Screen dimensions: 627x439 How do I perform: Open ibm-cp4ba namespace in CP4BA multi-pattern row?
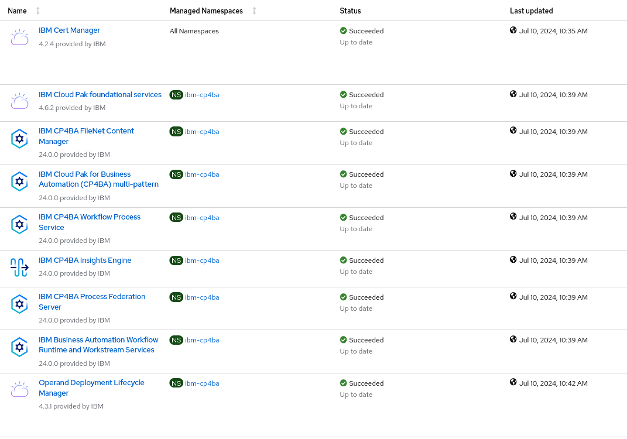[x=202, y=174]
